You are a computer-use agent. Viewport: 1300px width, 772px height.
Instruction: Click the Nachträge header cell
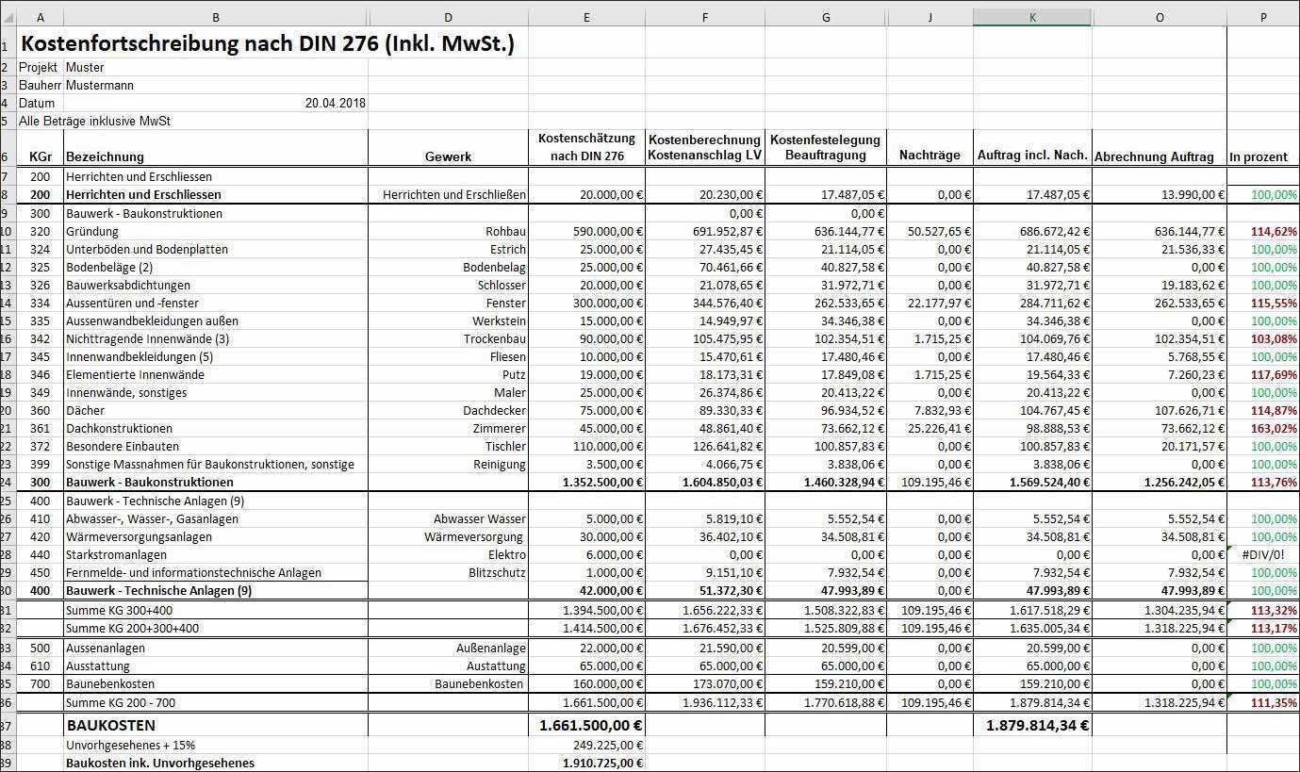click(929, 156)
